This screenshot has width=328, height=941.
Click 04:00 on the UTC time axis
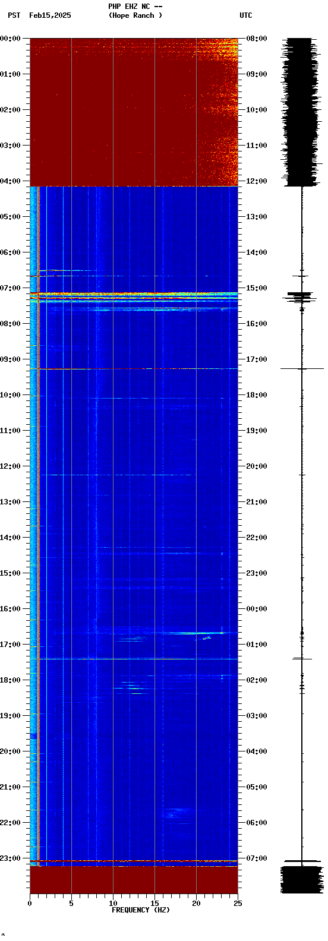[257, 751]
